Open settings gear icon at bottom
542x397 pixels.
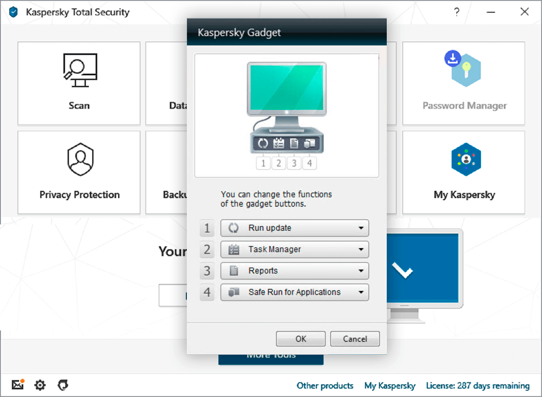click(x=40, y=385)
